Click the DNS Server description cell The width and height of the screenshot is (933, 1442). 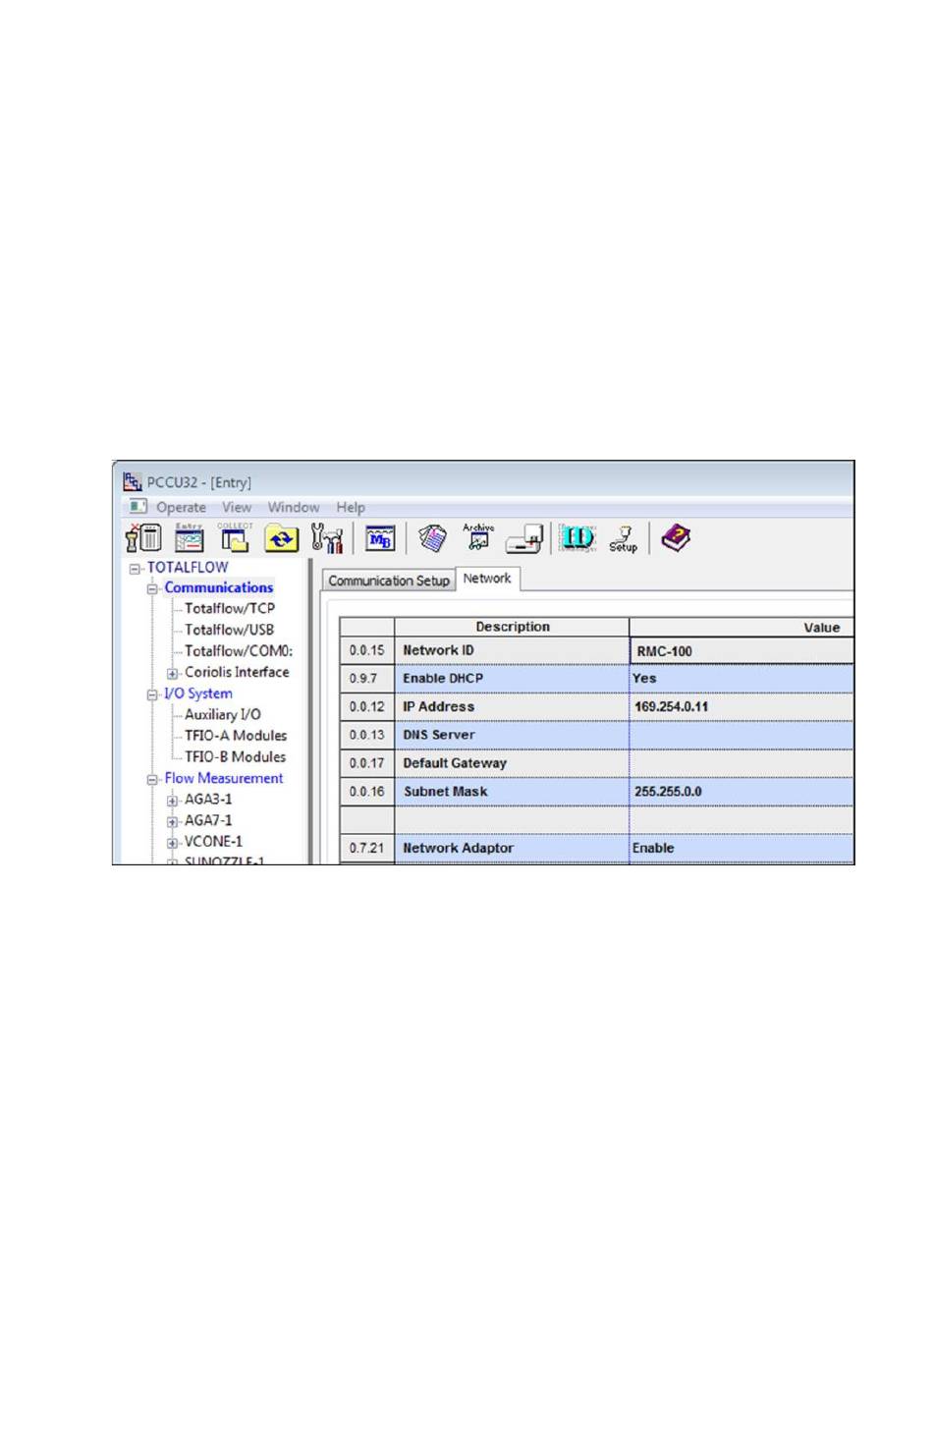(512, 736)
